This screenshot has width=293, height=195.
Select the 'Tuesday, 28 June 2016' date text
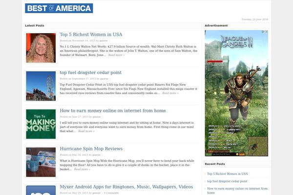[255, 19]
